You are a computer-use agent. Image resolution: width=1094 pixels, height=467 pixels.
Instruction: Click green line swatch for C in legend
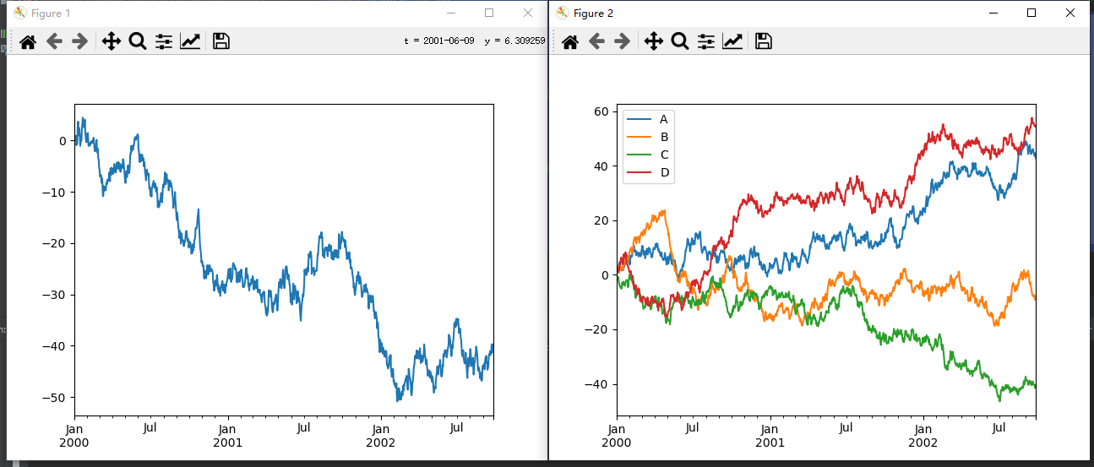pyautogui.click(x=639, y=155)
